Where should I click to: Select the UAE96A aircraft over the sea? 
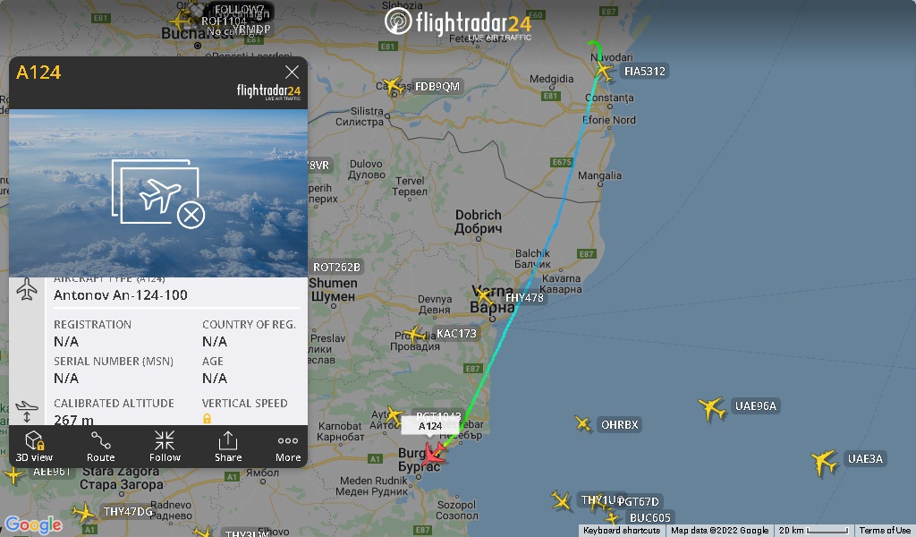coord(711,408)
